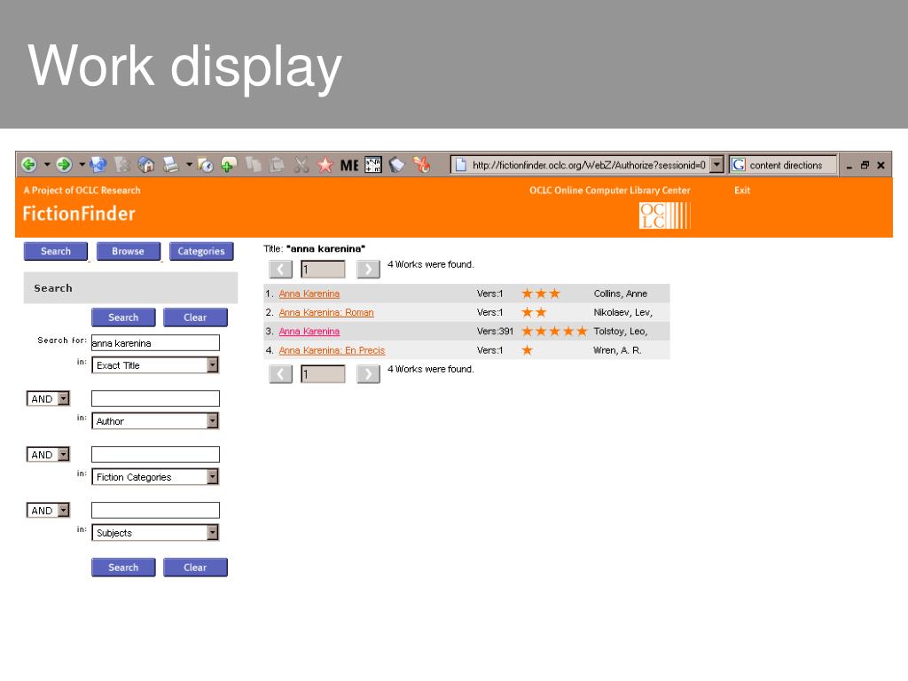
Task: Click the OCLC logo in the orange banner
Action: (665, 215)
